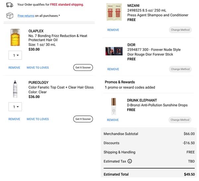The height and width of the screenshot is (181, 199).
Task: Open the Pureology hair gloss product image
Action: (15, 89)
